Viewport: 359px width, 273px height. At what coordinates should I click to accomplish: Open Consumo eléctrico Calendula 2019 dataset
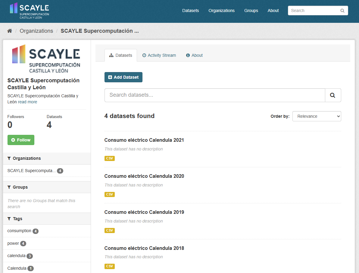144,212
